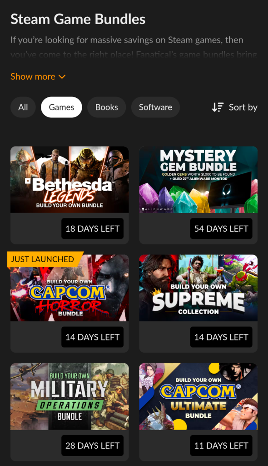This screenshot has height=466, width=268.
Task: Click the JUST LAUNCHED ribbon label
Action: 42,259
